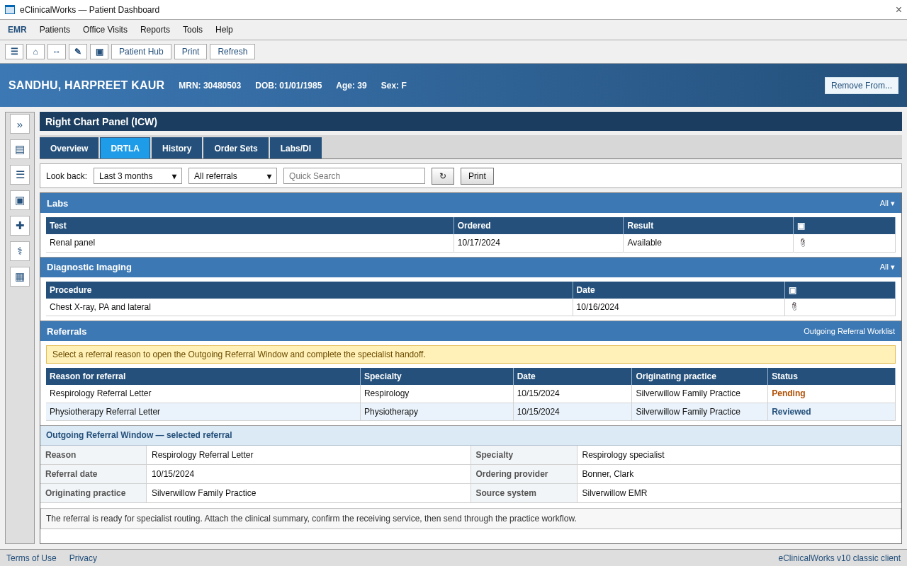Open the Help menu
Viewport: 907px width, 566px height.
224,30
